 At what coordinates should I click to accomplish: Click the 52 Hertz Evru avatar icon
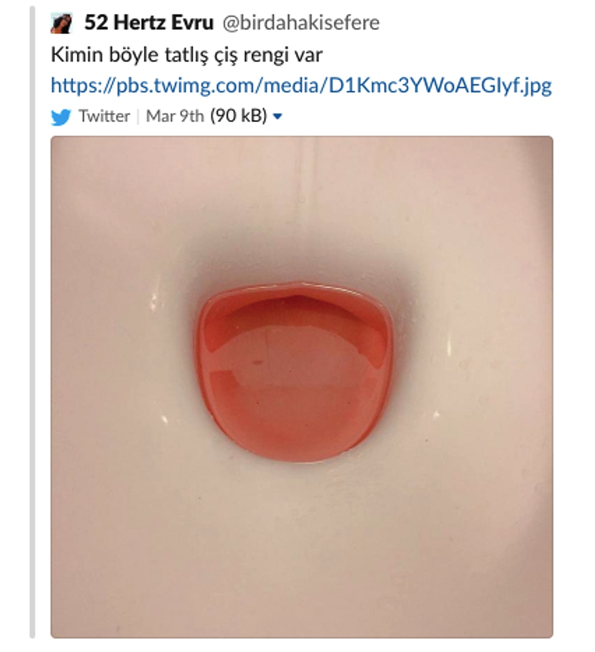(x=61, y=23)
